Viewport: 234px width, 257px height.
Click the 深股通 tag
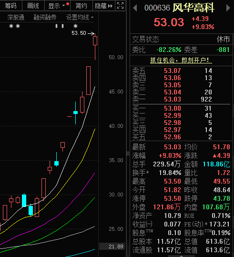16,17
